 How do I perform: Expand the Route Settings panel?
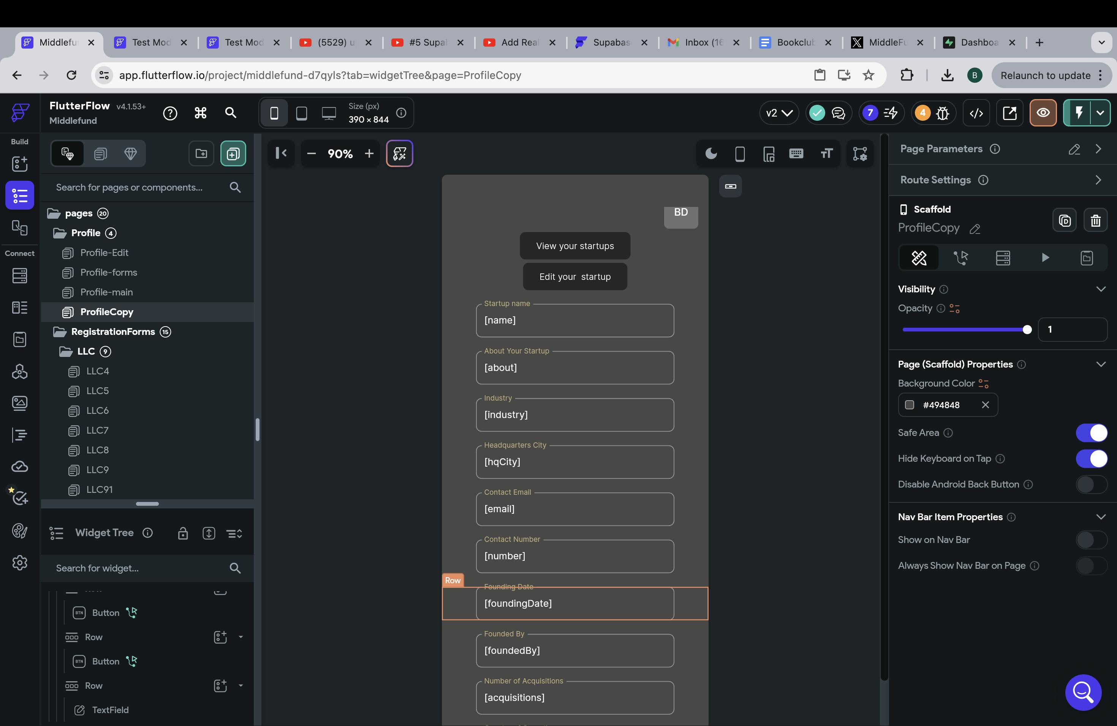click(x=1098, y=180)
